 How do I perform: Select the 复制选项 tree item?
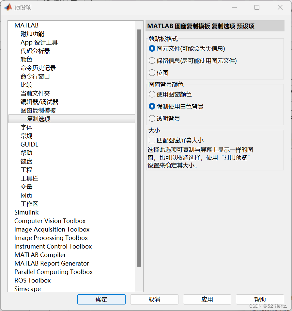point(71,119)
